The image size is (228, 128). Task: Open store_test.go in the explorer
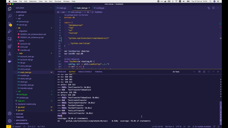pyautogui.click(x=26, y=79)
